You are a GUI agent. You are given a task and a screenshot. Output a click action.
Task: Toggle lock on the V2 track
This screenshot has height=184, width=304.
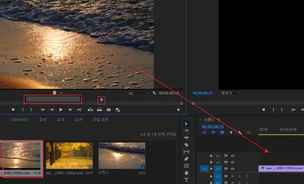click(x=211, y=162)
